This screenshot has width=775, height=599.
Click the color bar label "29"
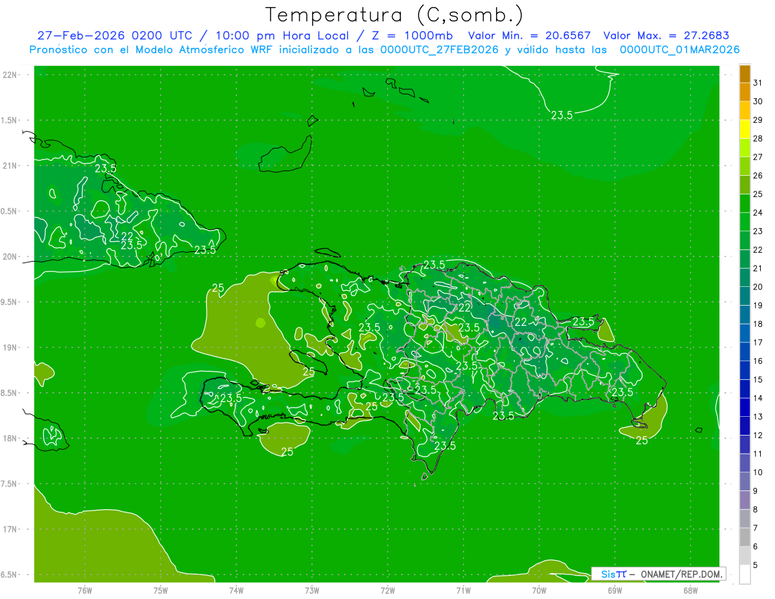point(758,120)
